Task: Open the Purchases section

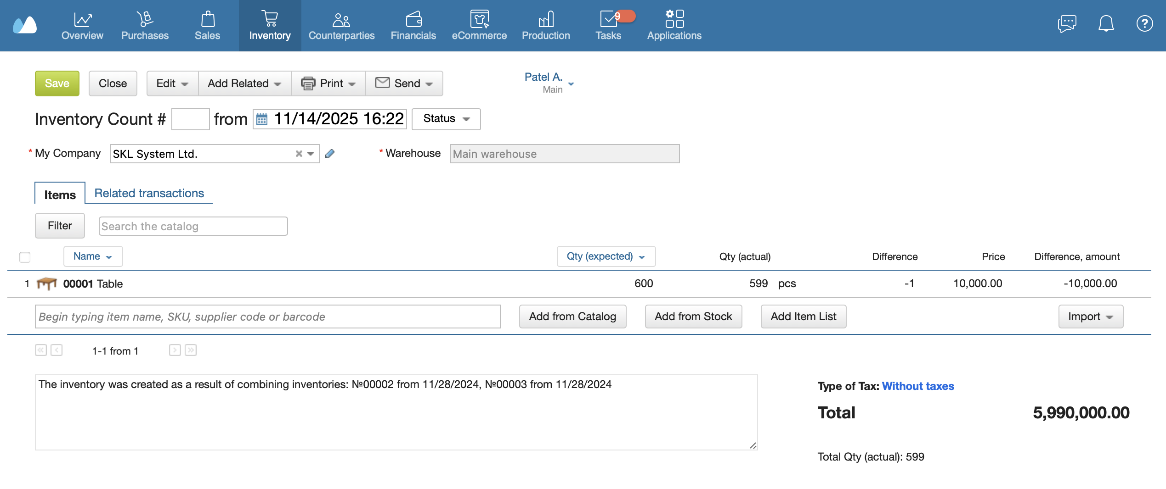Action: 145,26
